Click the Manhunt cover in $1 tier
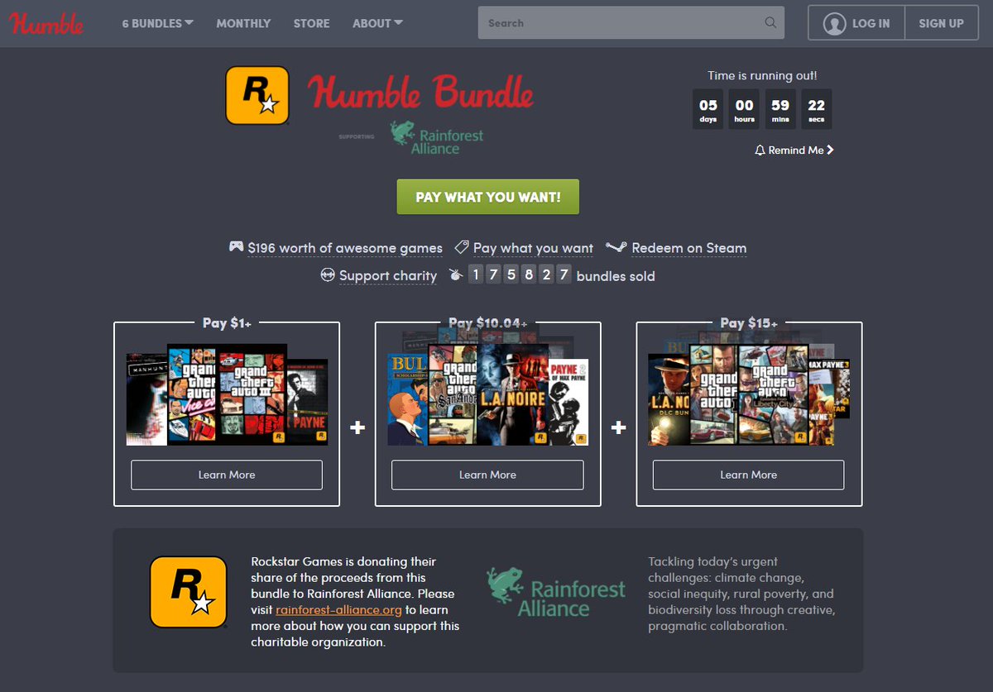 coord(146,399)
